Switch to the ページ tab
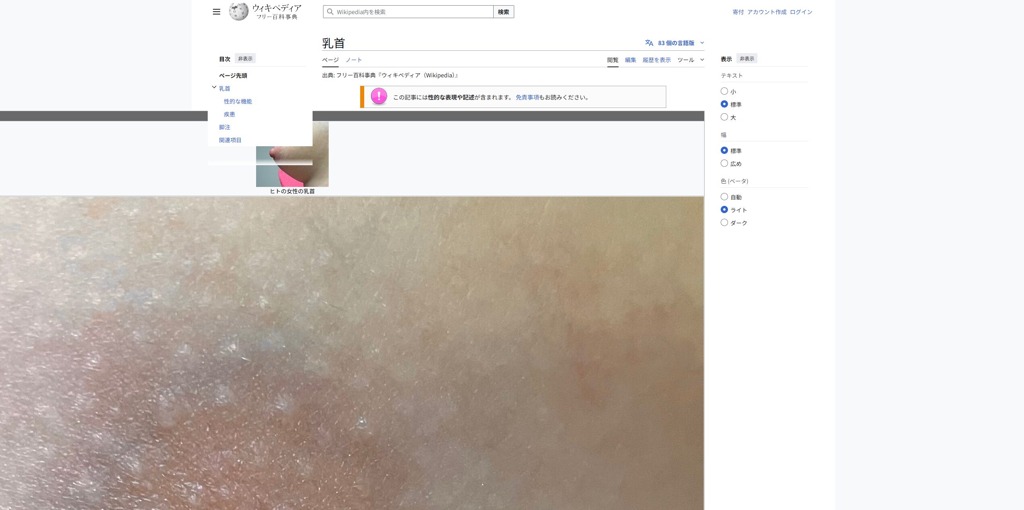Image resolution: width=1024 pixels, height=510 pixels. coord(330,60)
